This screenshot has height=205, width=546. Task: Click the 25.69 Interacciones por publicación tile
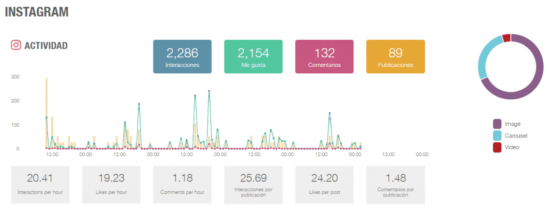(253, 184)
